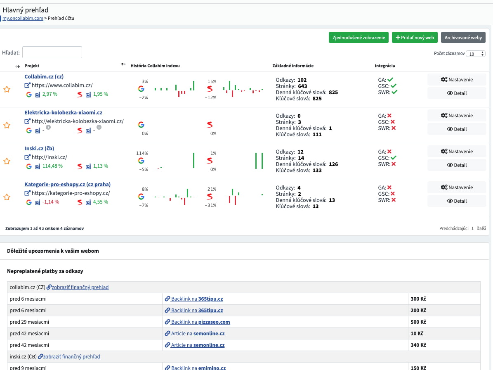The height and width of the screenshot is (370, 493).
Task: Click Google icon under Kategorie-pro-eshopy showing -1,14 %
Action: coord(28,202)
